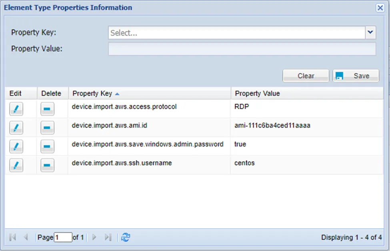Go to the next page

click(94, 237)
